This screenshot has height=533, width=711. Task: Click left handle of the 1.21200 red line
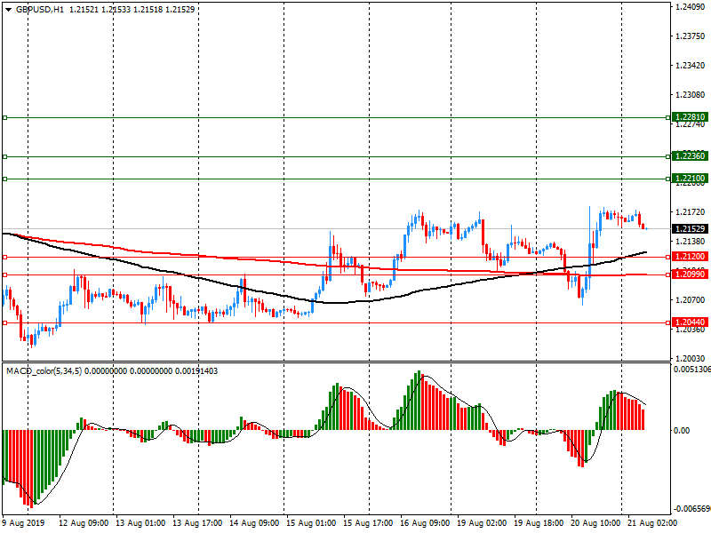click(5, 257)
